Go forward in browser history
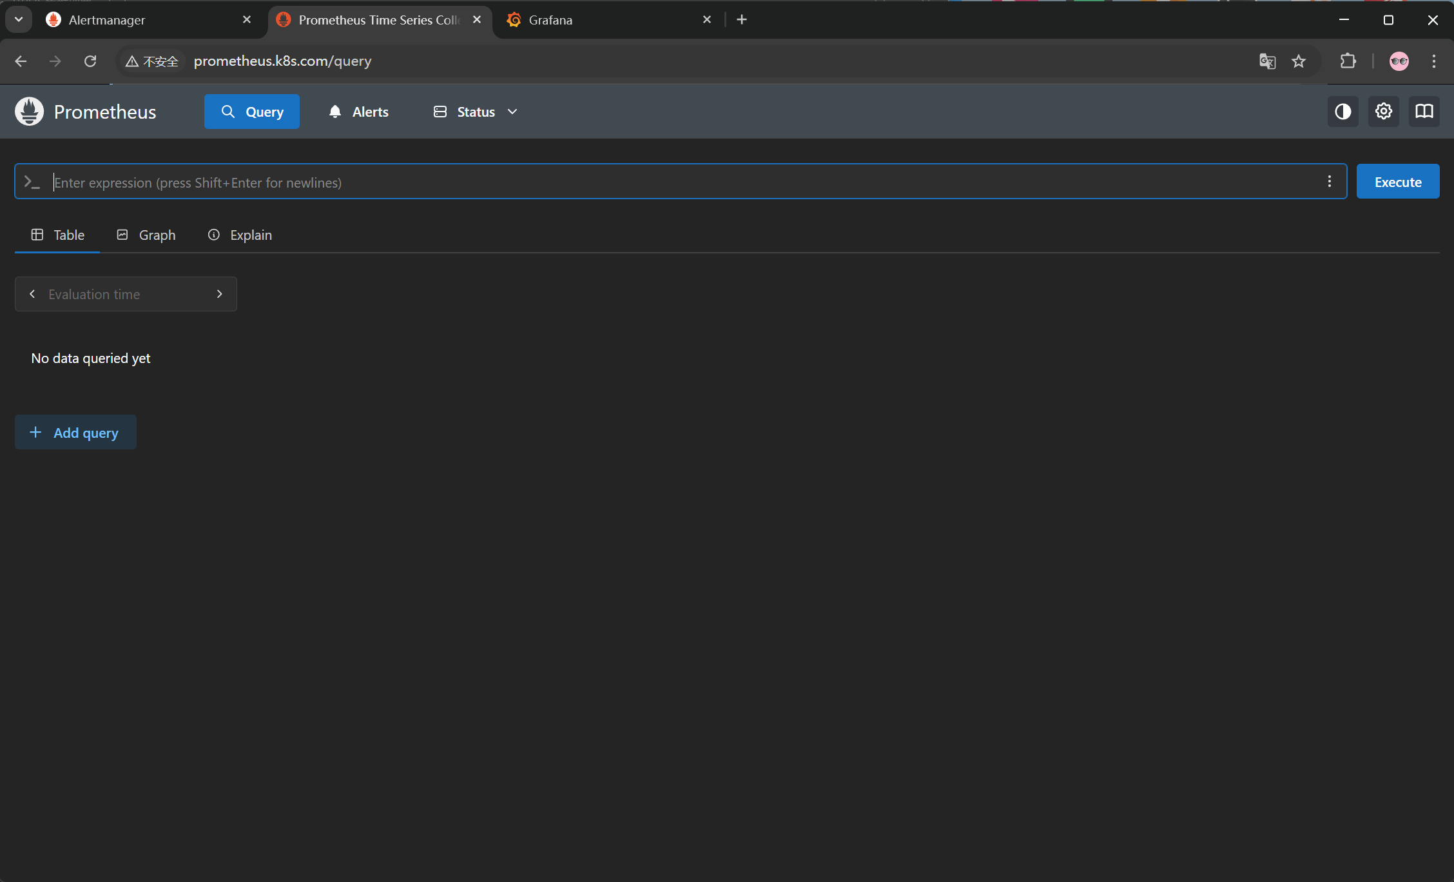The width and height of the screenshot is (1454, 882). point(55,61)
